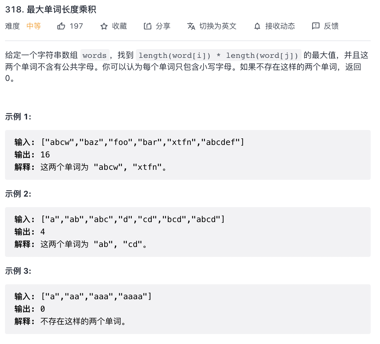Click the 反馈 feedback icon
The height and width of the screenshot is (344, 380).
pyautogui.click(x=316, y=26)
